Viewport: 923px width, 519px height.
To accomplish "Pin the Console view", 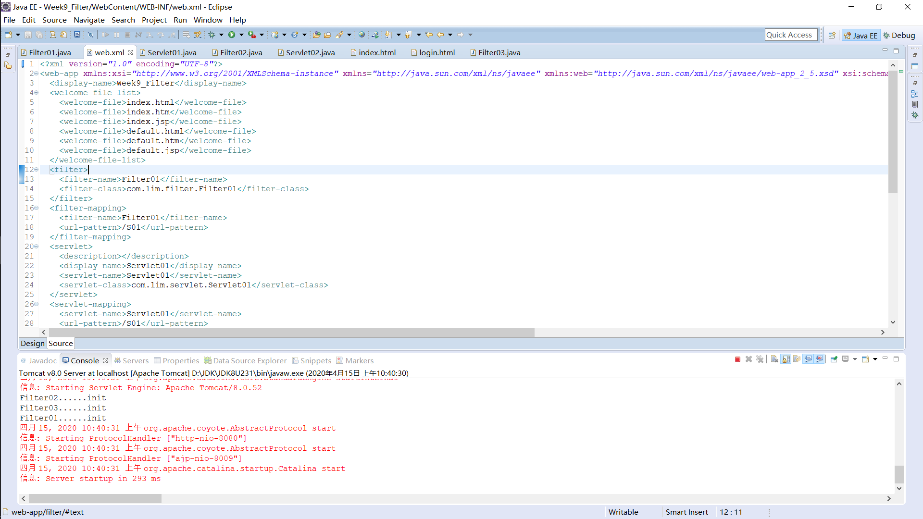I will [834, 359].
